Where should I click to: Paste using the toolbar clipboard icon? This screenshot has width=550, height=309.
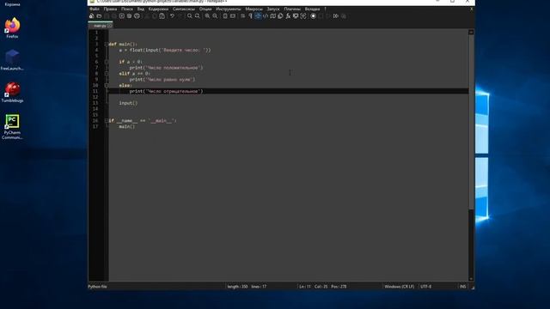pyautogui.click(x=162, y=16)
